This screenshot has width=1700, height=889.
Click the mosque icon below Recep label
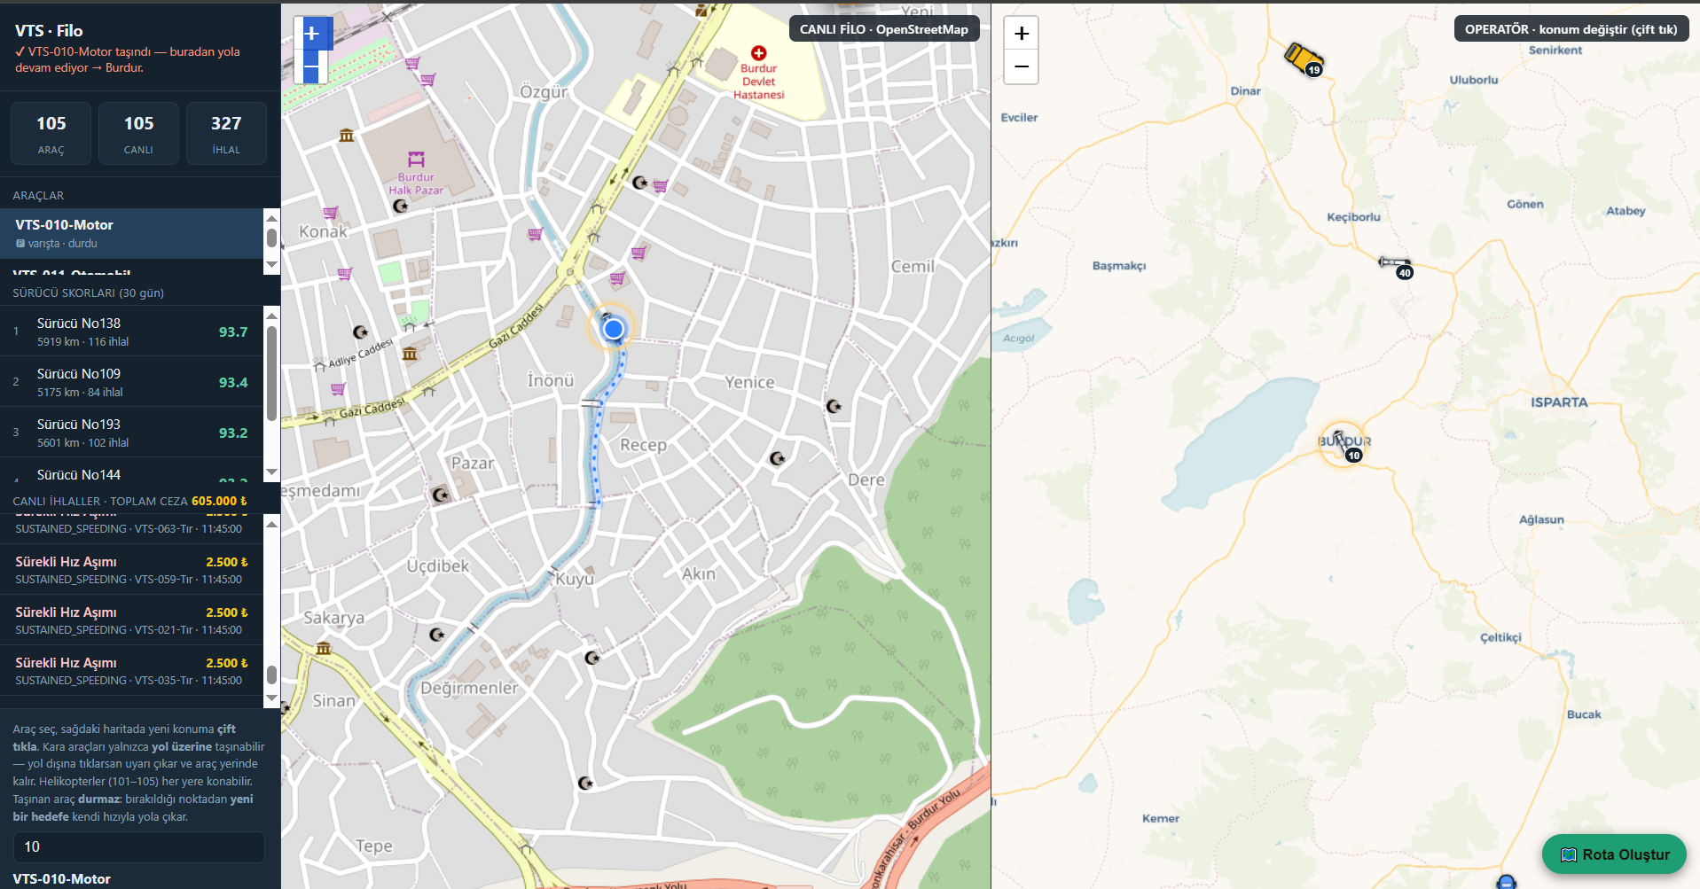coord(778,458)
